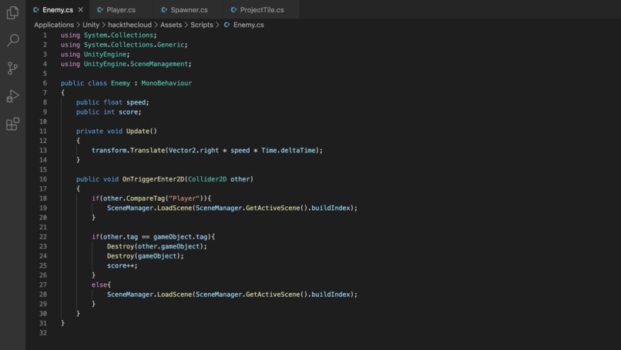Click 'score++;' on line 25
Image resolution: width=621 pixels, height=350 pixels.
coord(122,265)
